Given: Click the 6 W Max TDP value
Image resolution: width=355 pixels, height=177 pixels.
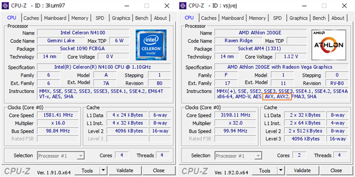Looking at the screenshot, I should pos(119,41).
